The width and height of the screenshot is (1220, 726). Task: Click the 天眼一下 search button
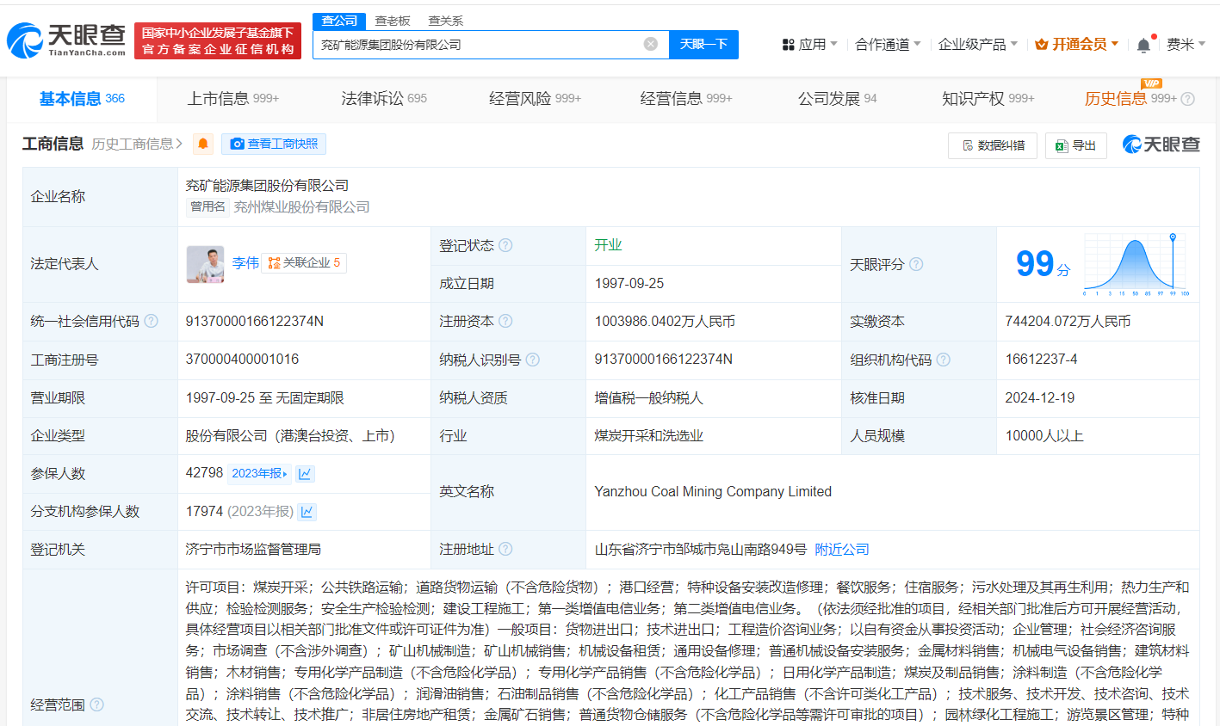click(x=703, y=44)
